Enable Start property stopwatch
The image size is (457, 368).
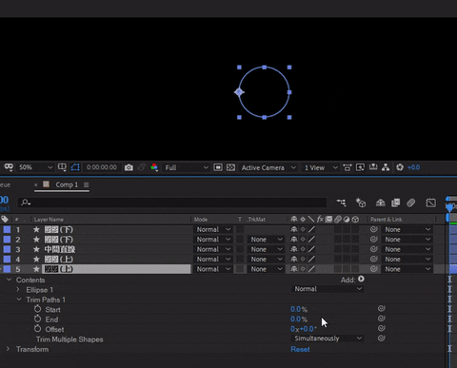coord(38,309)
